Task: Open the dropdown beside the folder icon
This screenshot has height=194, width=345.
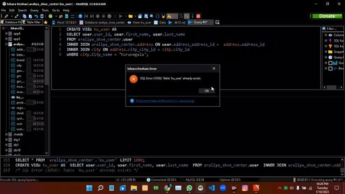Action: tap(135, 16)
